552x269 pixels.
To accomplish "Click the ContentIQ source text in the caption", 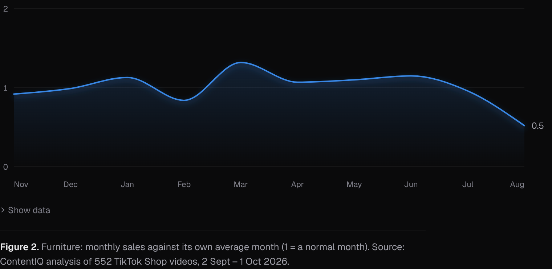I will [22, 261].
